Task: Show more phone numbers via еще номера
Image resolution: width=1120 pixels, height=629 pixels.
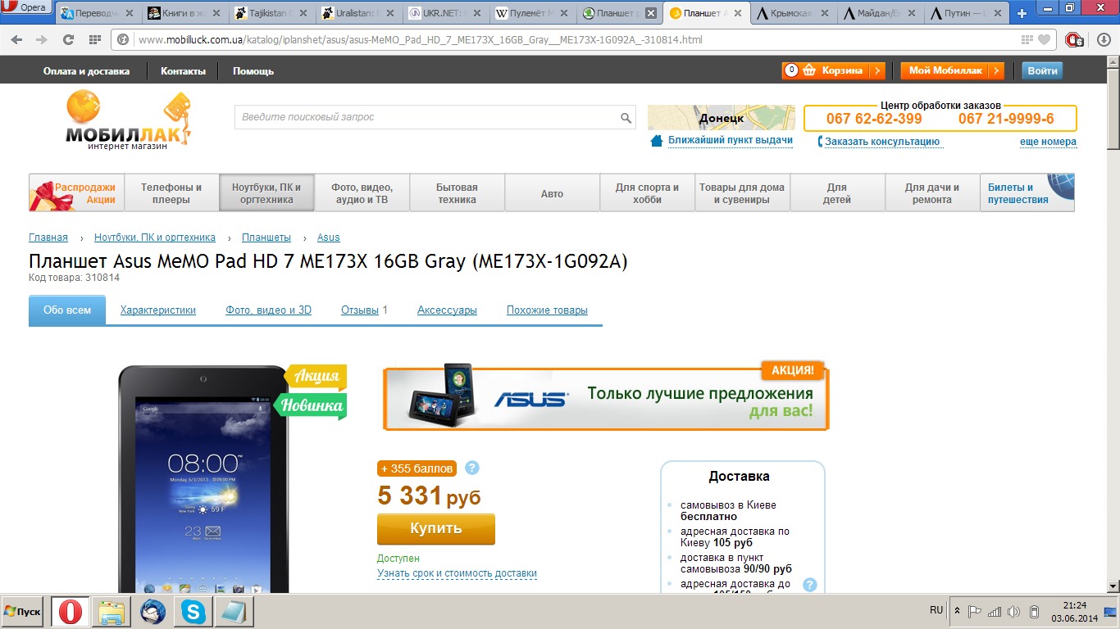Action: 1048,142
